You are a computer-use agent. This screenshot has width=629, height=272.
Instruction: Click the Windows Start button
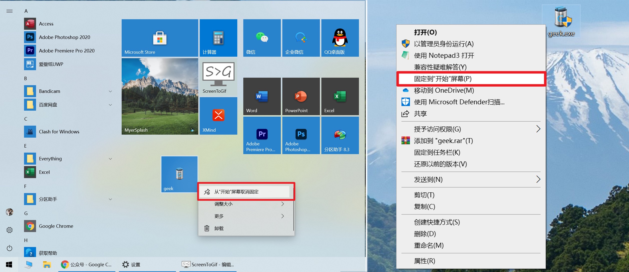(9, 265)
